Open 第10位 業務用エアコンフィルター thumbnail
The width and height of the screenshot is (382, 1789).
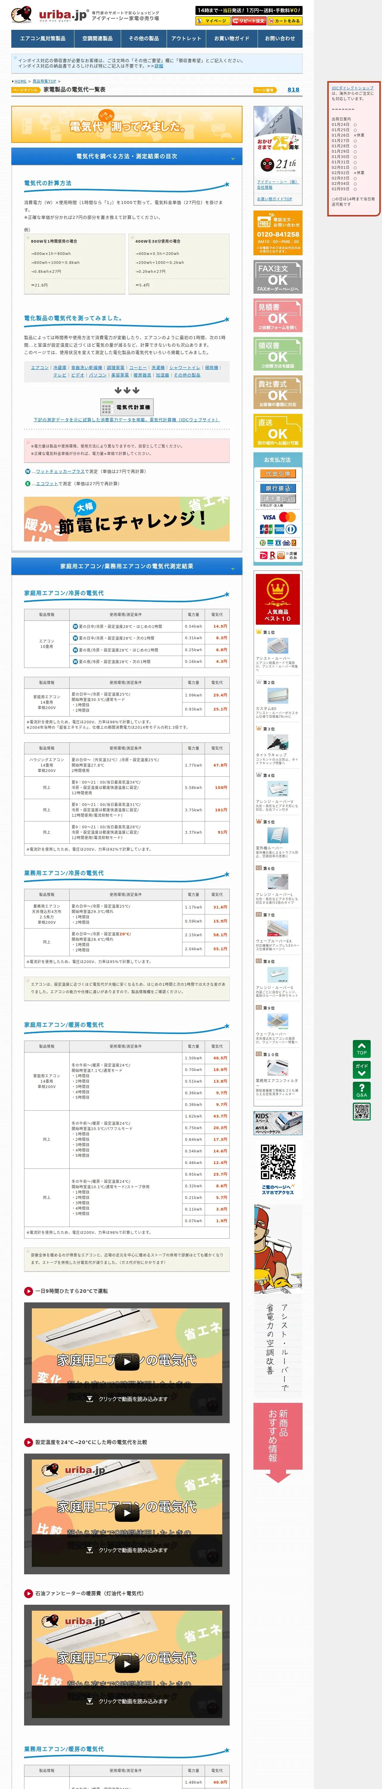click(x=278, y=1067)
